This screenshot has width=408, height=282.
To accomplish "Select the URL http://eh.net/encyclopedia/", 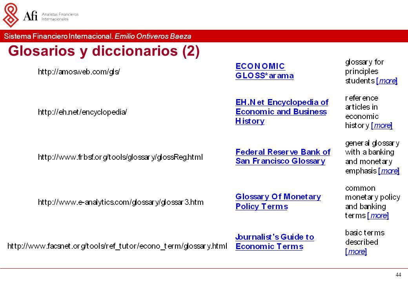I will (82, 112).
